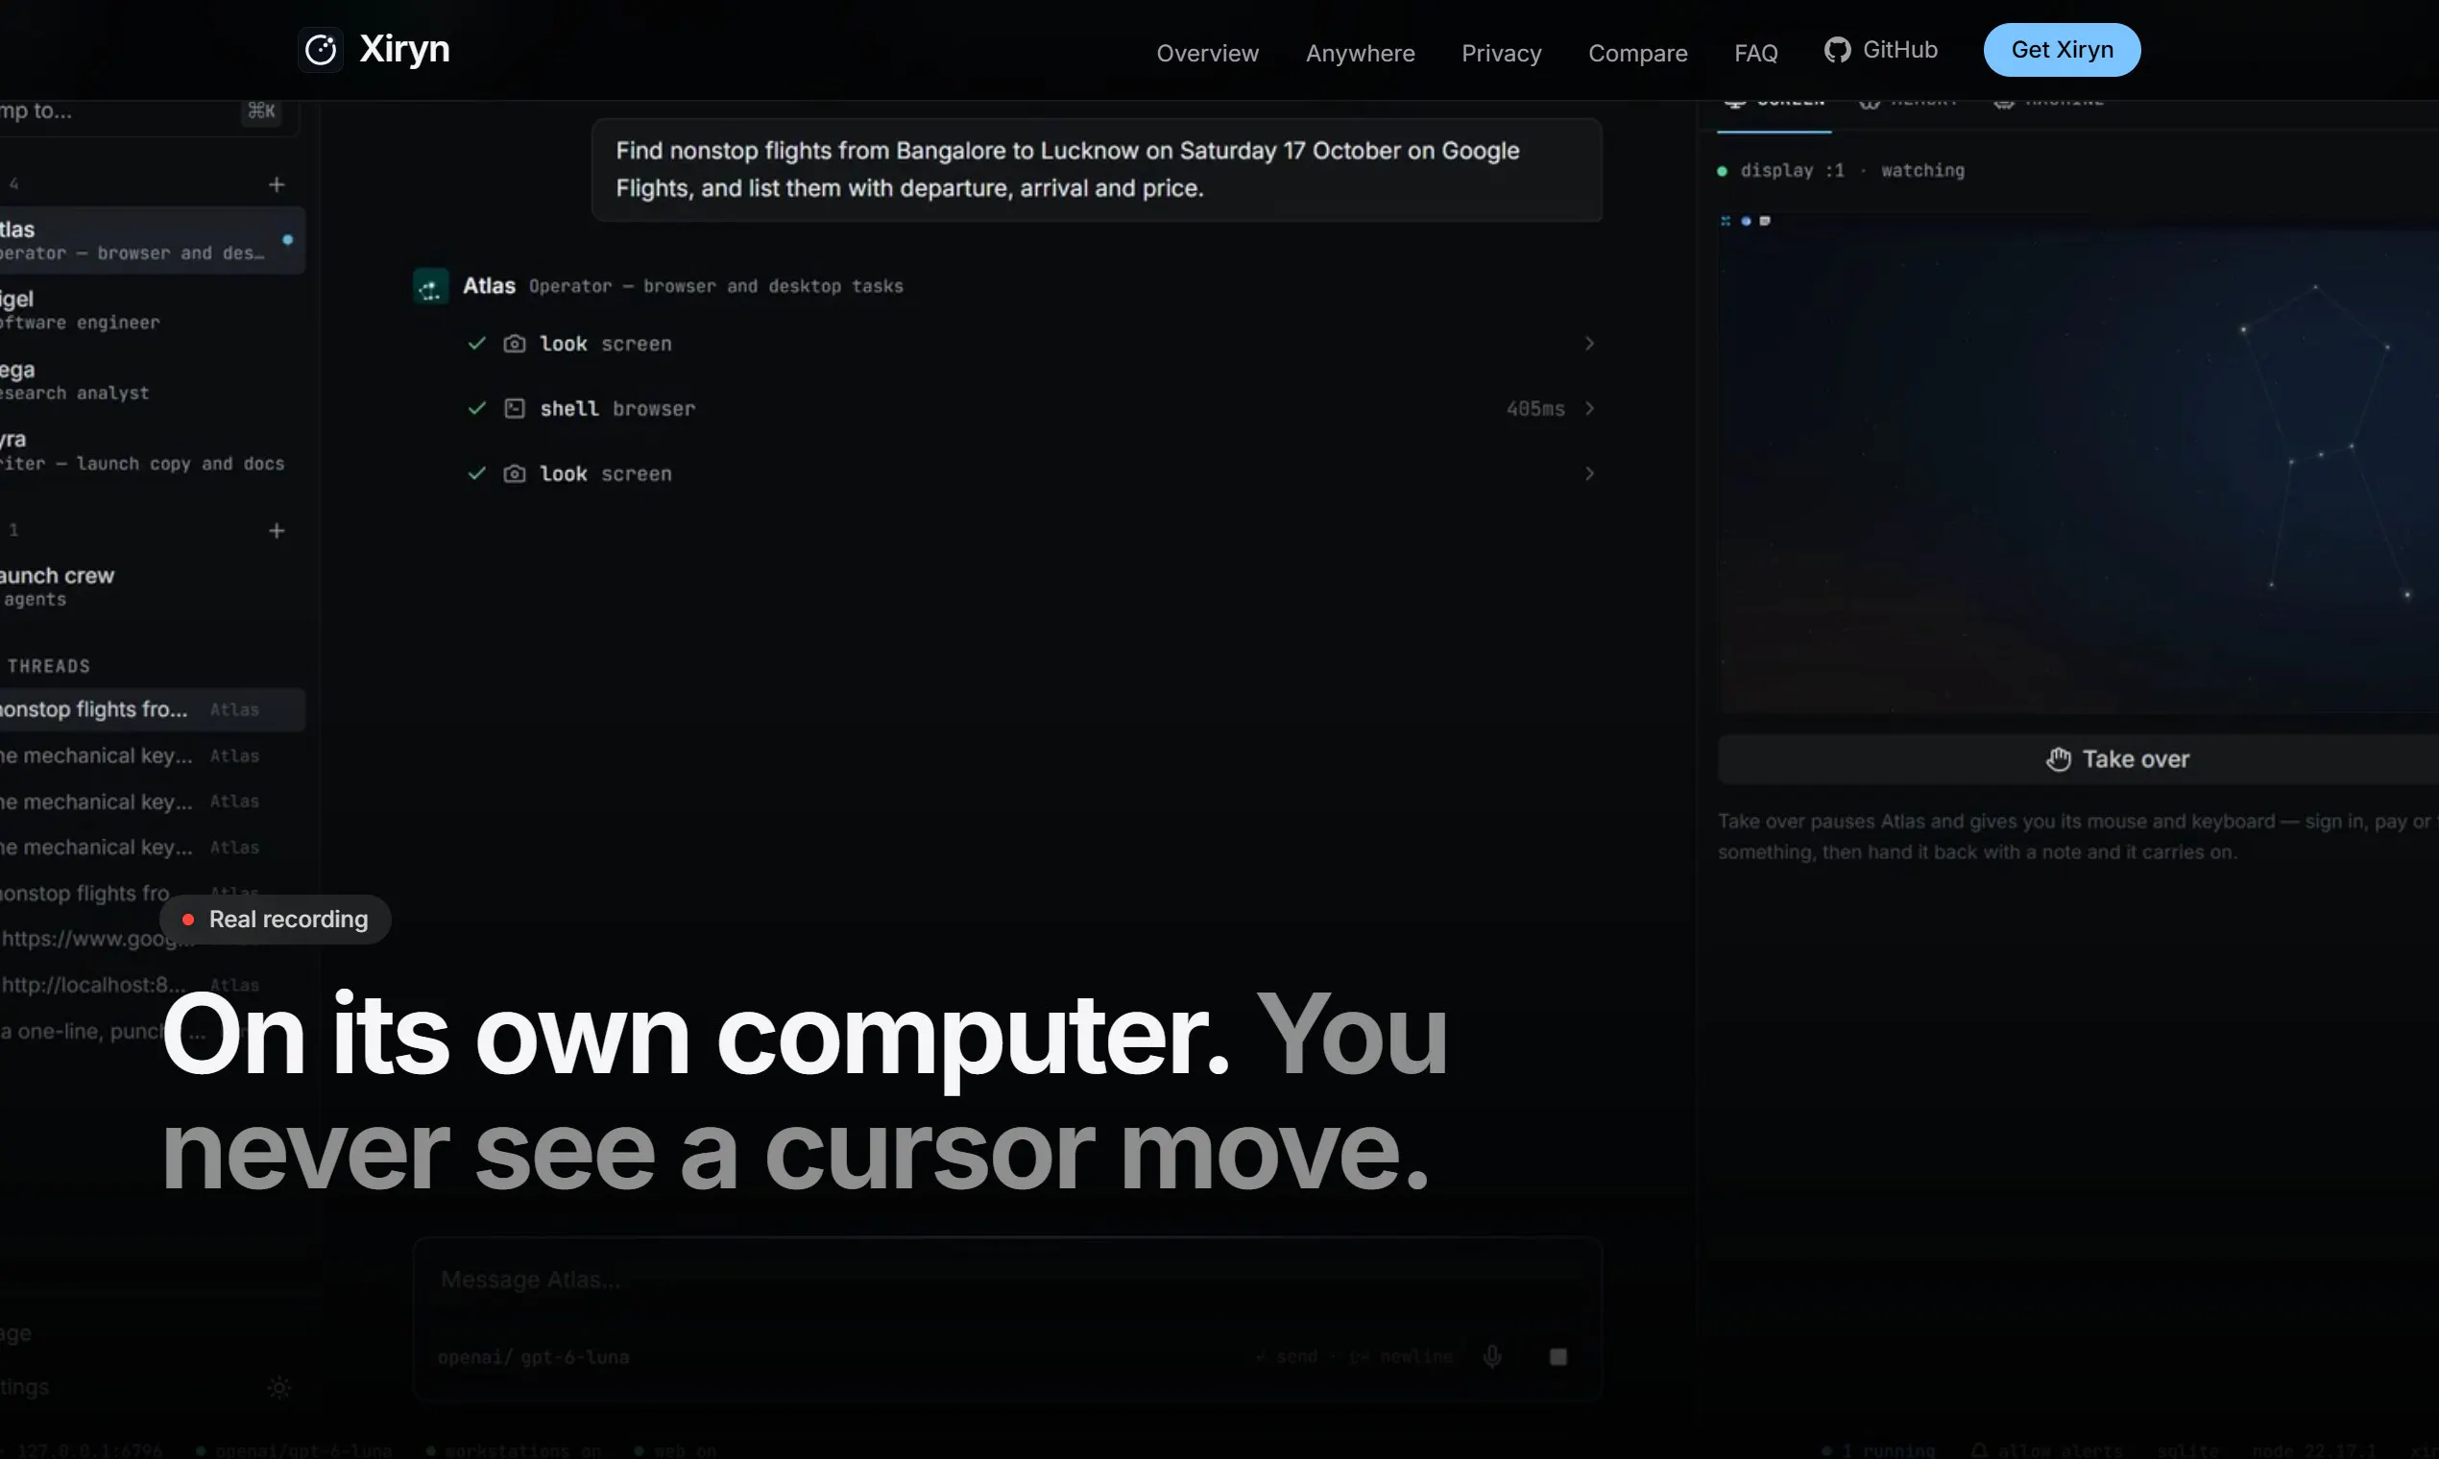Click the THREADS section heading

pyautogui.click(x=49, y=666)
